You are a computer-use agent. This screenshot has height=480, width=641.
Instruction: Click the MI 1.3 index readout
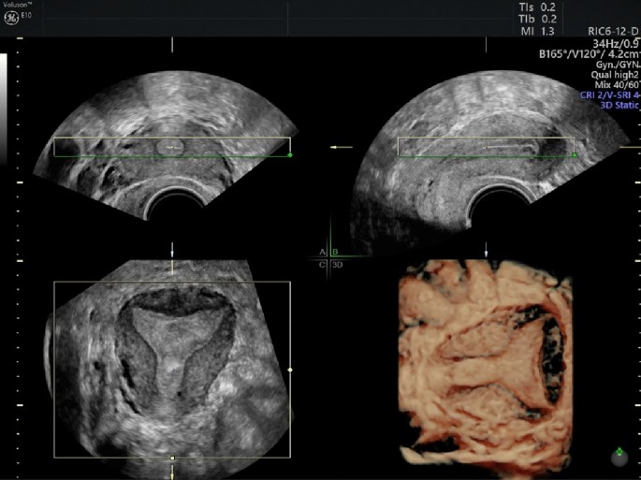pos(536,31)
